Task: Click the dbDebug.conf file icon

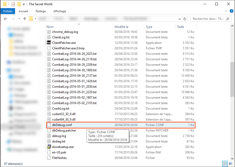Action: (x=49, y=125)
